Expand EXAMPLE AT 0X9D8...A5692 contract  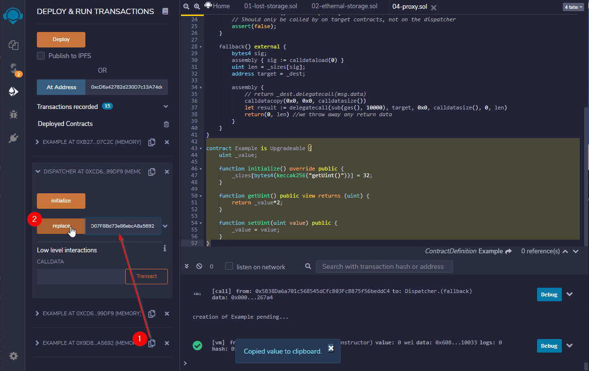click(x=38, y=343)
